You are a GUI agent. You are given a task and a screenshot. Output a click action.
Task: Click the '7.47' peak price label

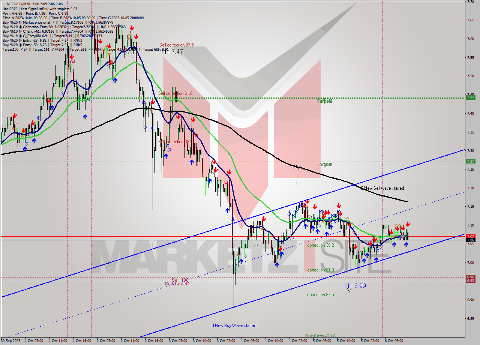tap(177, 51)
